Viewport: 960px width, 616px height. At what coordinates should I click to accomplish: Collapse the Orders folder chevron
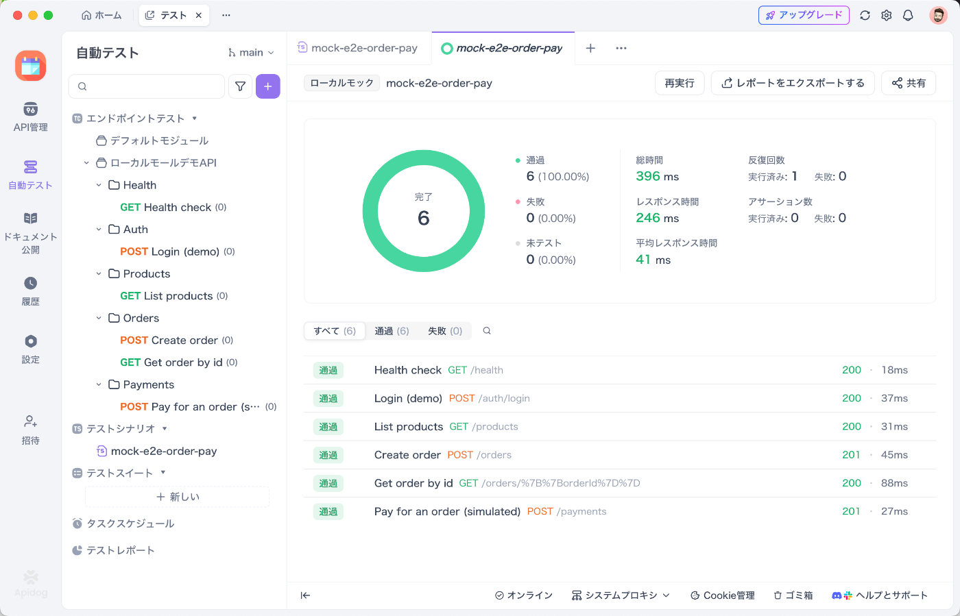click(x=99, y=318)
